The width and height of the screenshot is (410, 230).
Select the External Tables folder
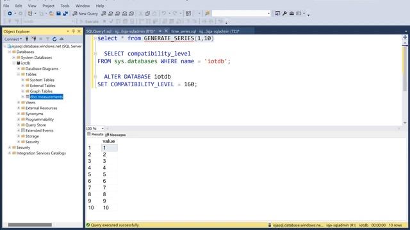[43, 86]
